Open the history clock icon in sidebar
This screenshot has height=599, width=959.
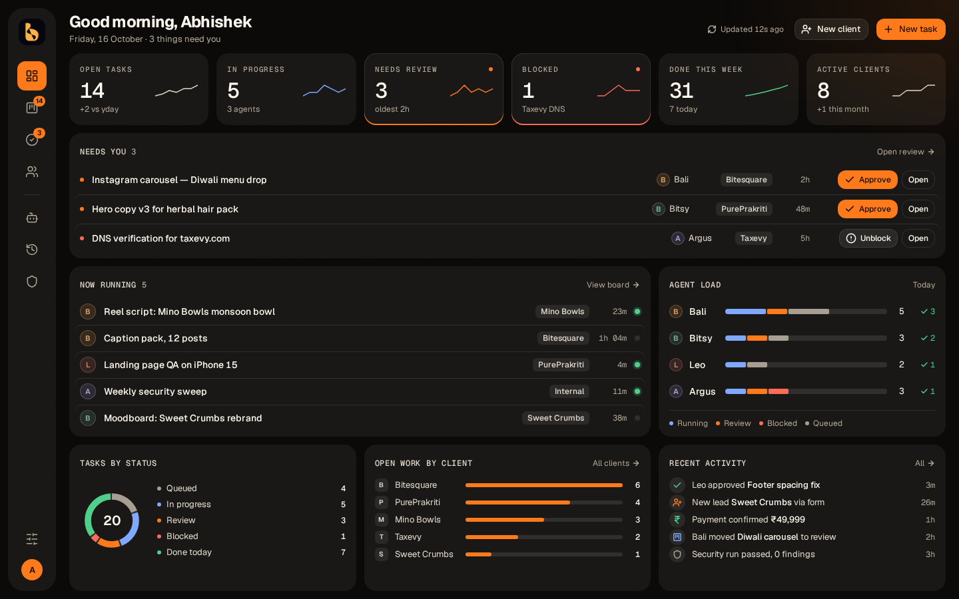coord(32,250)
